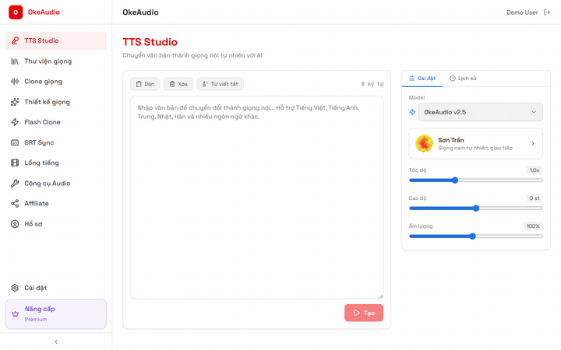The width and height of the screenshot is (561, 350).
Task: Open Cài đặt settings in sidebar
Action: coord(56,288)
